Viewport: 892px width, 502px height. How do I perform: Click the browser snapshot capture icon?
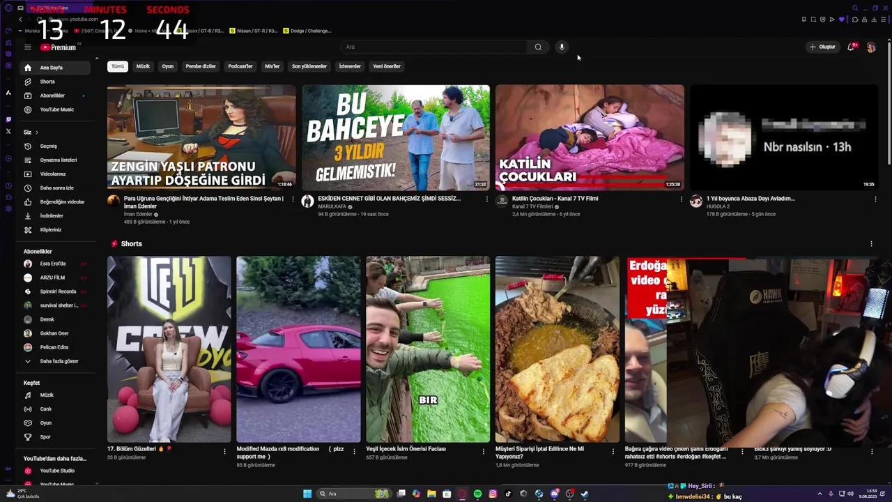pyautogui.click(x=813, y=20)
